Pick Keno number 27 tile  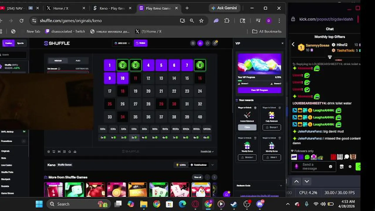coord(135,104)
